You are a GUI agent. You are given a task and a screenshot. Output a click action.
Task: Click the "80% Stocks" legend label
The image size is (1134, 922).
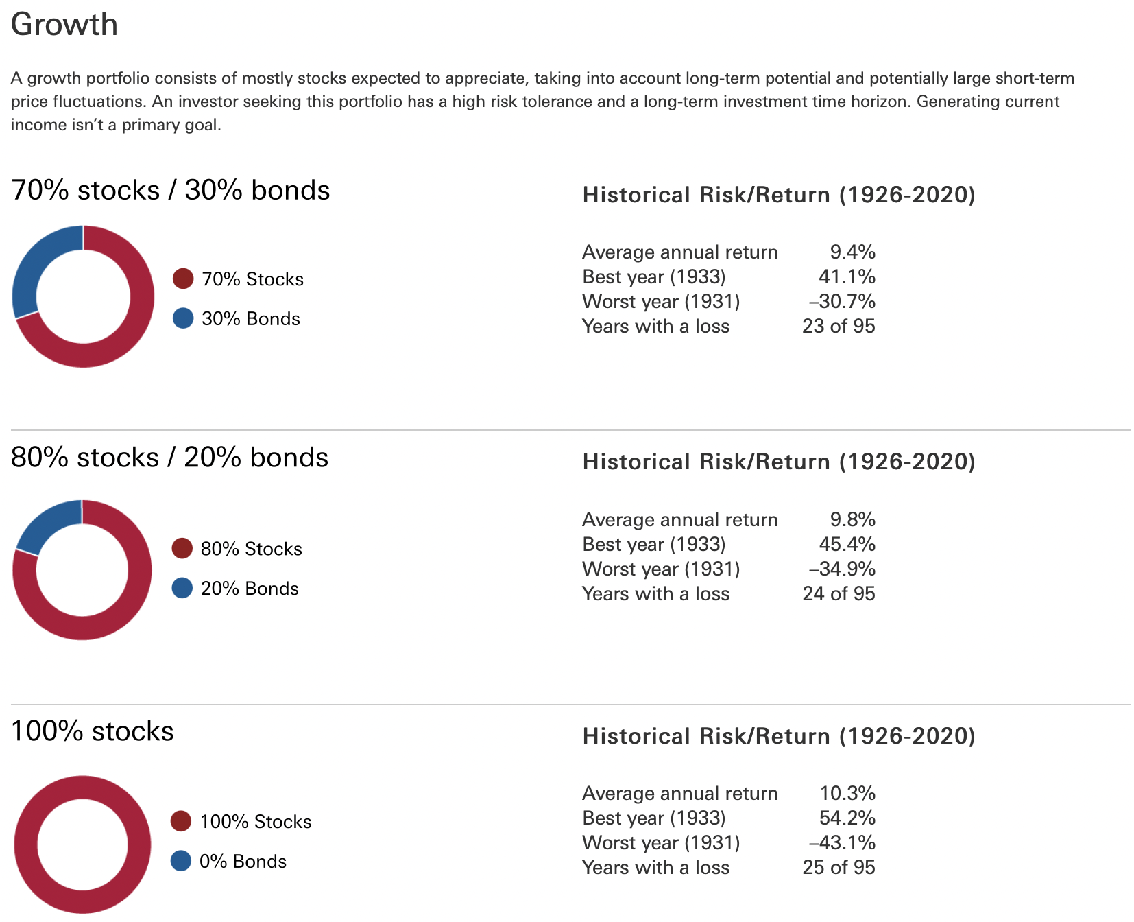point(251,549)
